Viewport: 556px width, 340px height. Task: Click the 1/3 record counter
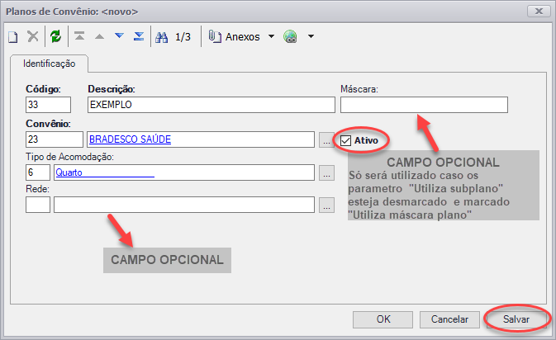click(x=183, y=37)
